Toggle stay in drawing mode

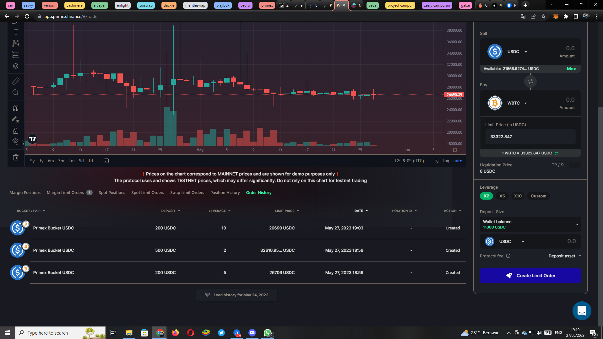(x=16, y=119)
